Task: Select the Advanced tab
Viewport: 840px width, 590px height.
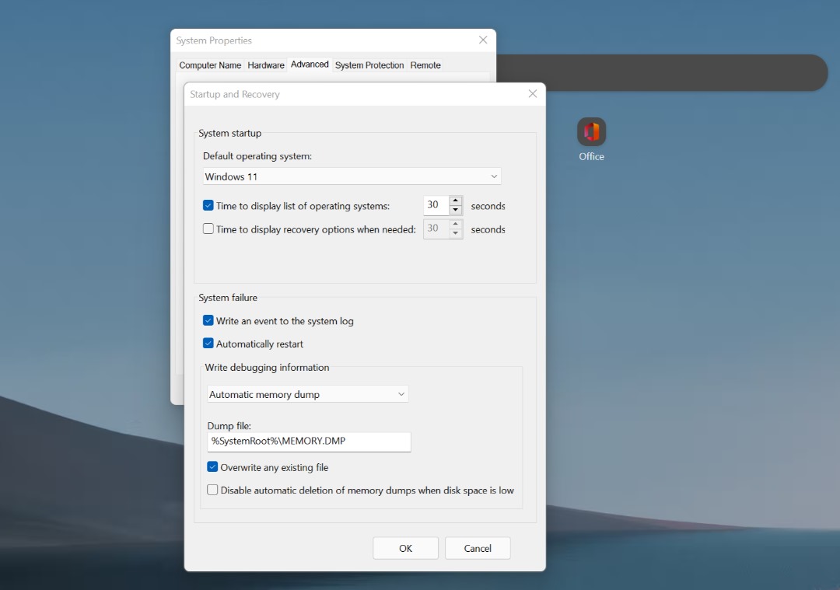Action: pyautogui.click(x=310, y=65)
